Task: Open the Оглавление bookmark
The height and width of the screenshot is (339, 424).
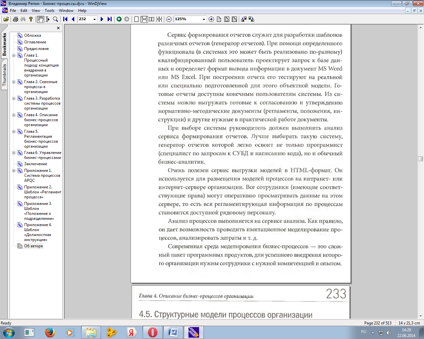Action: pos(35,42)
